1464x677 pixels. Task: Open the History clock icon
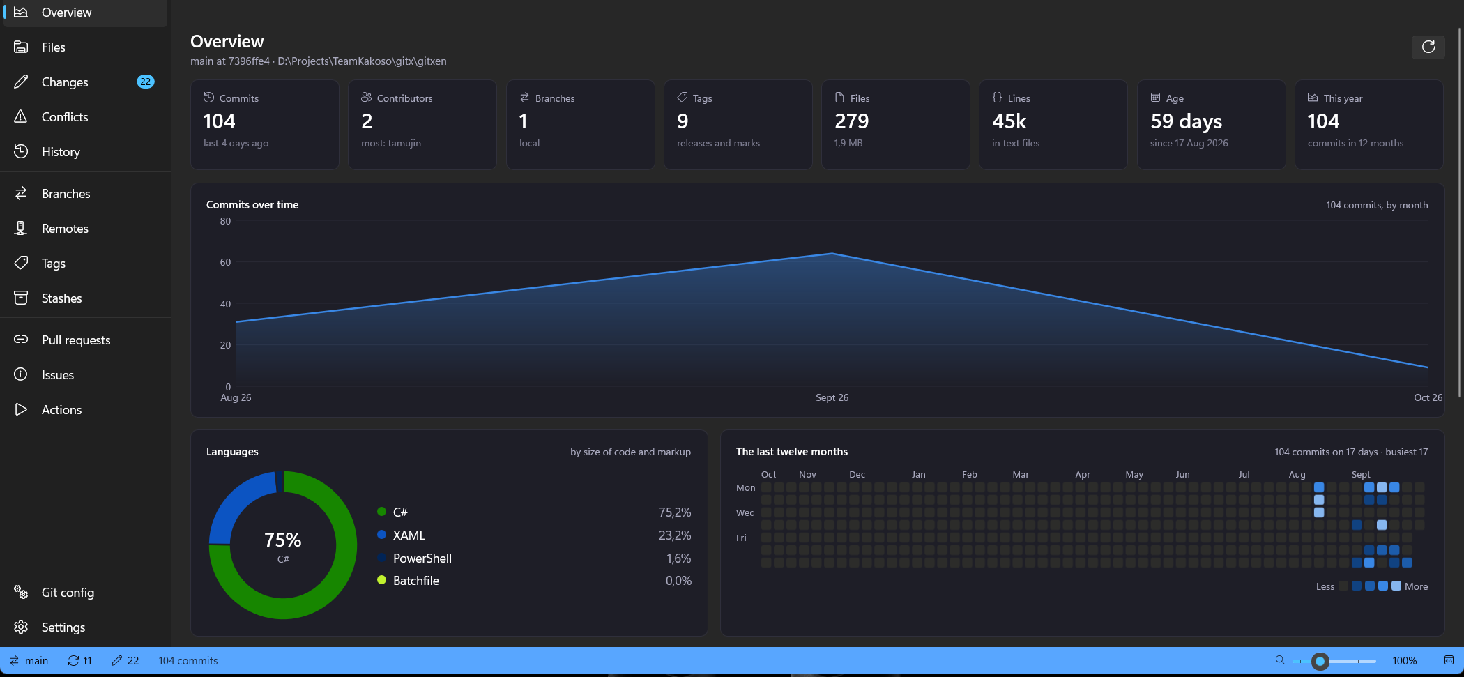point(21,152)
